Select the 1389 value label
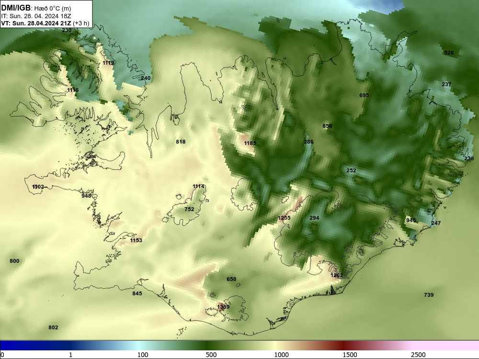The image size is (479, 359). click(x=223, y=307)
